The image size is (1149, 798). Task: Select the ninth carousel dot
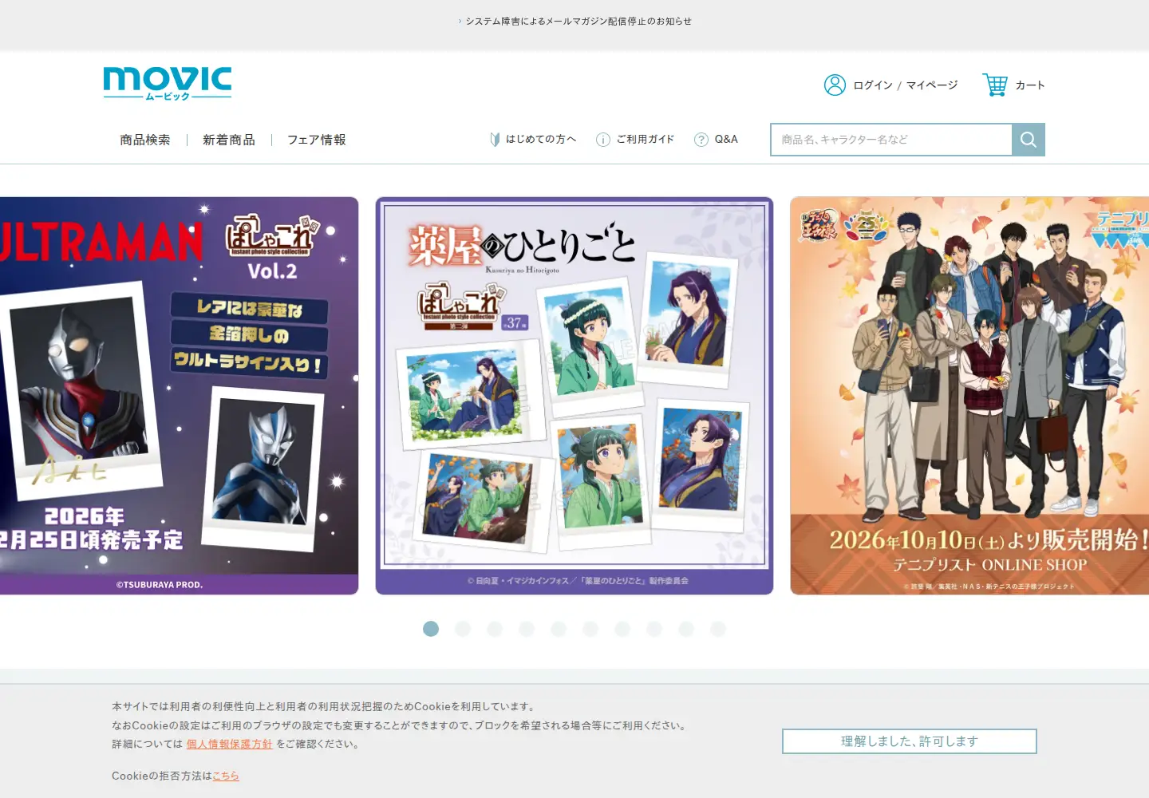(x=686, y=629)
